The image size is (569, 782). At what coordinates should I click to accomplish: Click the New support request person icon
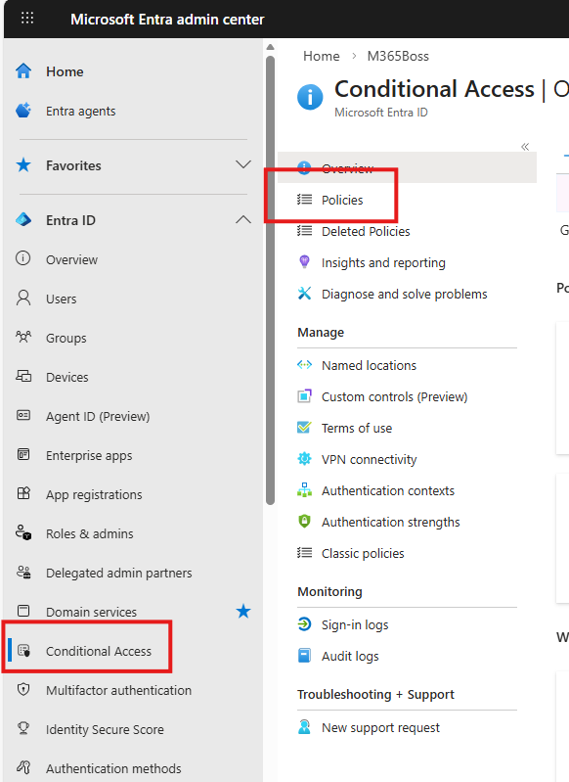(304, 727)
